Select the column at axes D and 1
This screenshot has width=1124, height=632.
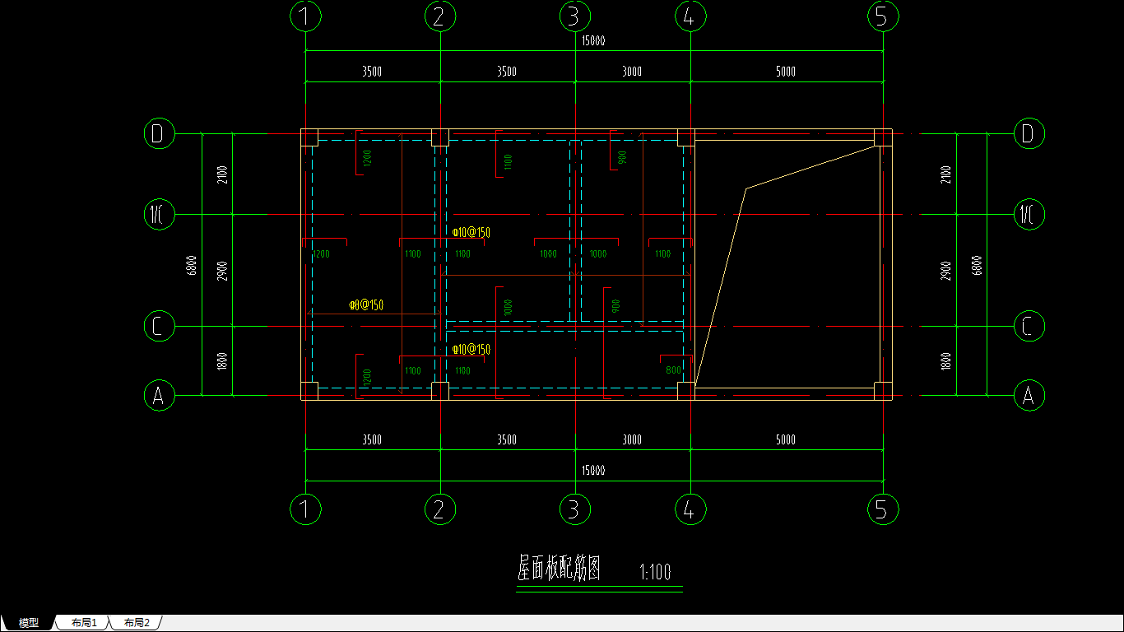309,137
